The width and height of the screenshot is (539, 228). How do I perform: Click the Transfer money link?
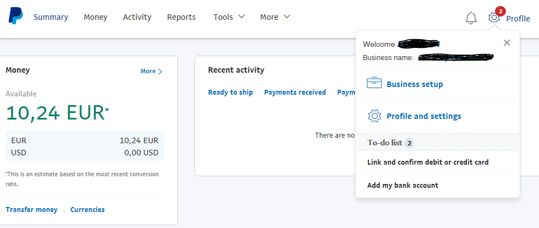tap(31, 210)
